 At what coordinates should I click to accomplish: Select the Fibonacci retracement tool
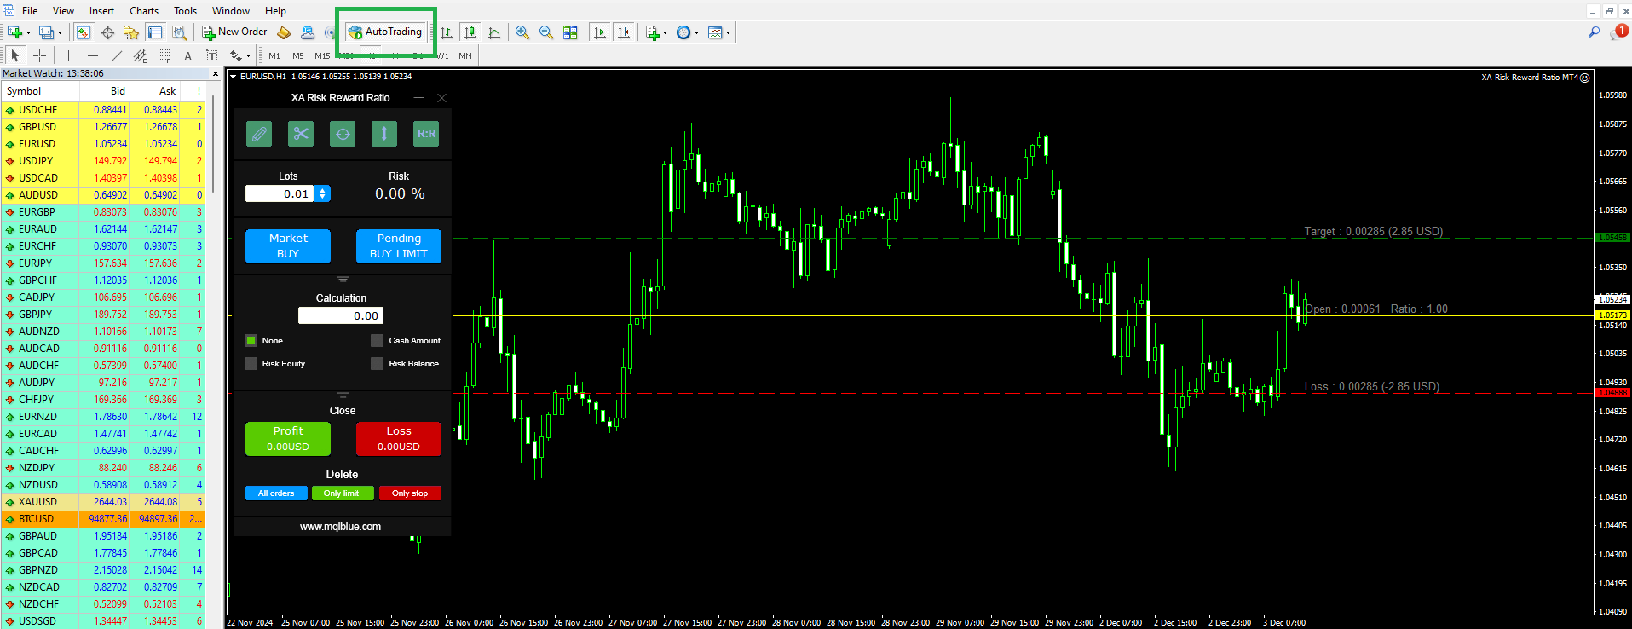point(164,55)
